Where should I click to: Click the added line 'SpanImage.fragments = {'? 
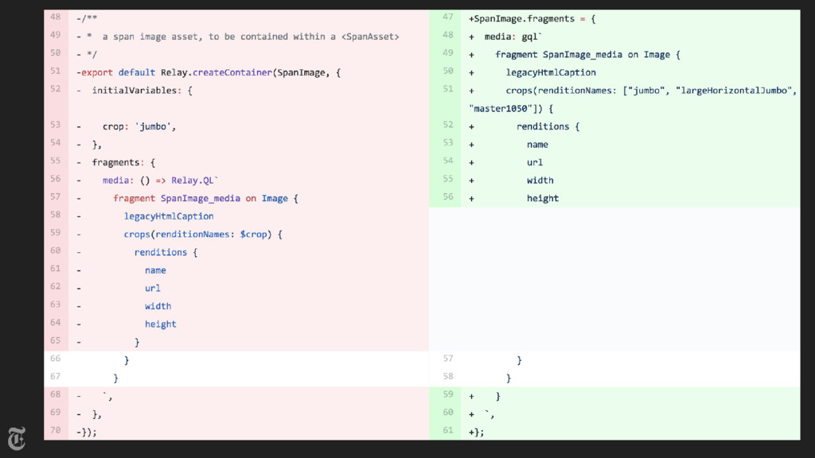(x=532, y=19)
